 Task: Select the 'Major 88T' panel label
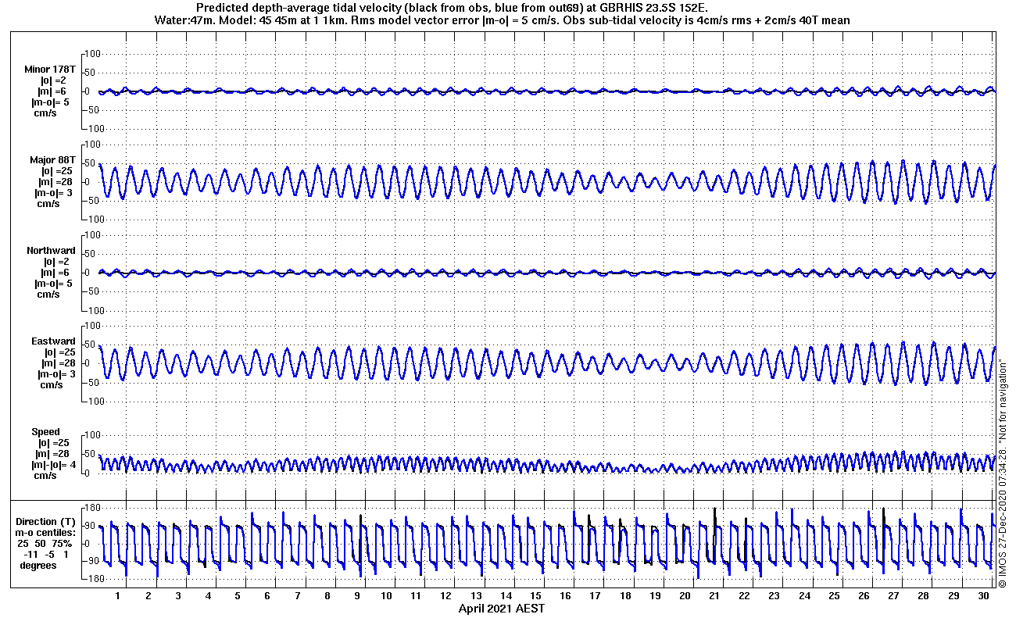coord(52,159)
